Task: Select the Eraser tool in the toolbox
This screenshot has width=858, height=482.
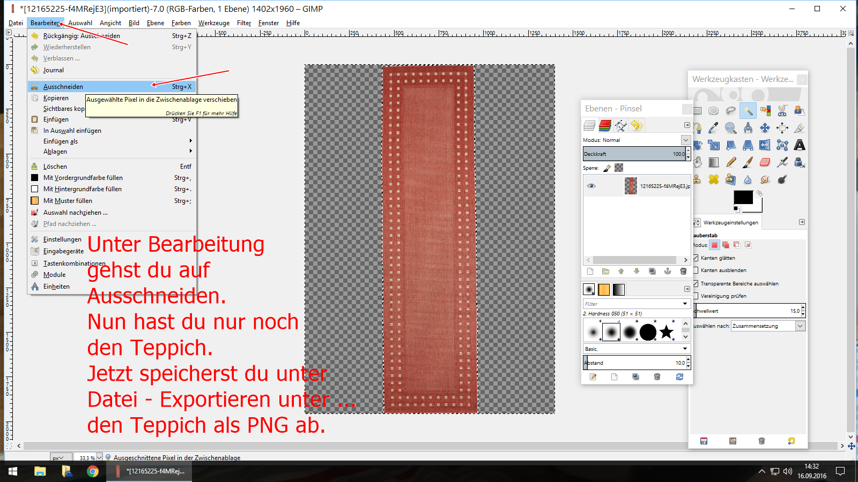Action: [x=765, y=162]
